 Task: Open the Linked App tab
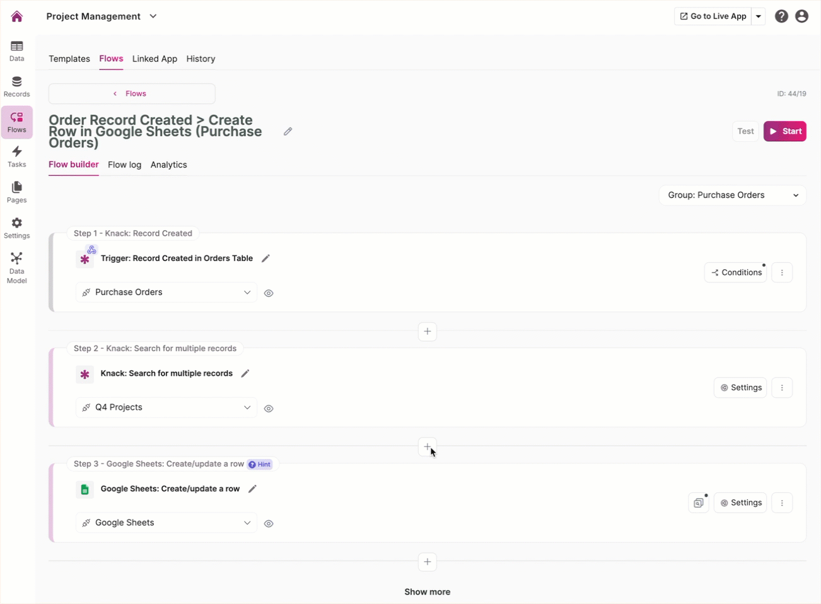(x=154, y=59)
